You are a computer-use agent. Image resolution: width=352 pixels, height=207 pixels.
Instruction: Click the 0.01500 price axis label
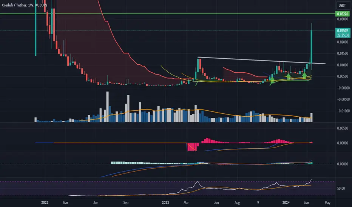pyautogui.click(x=343, y=53)
